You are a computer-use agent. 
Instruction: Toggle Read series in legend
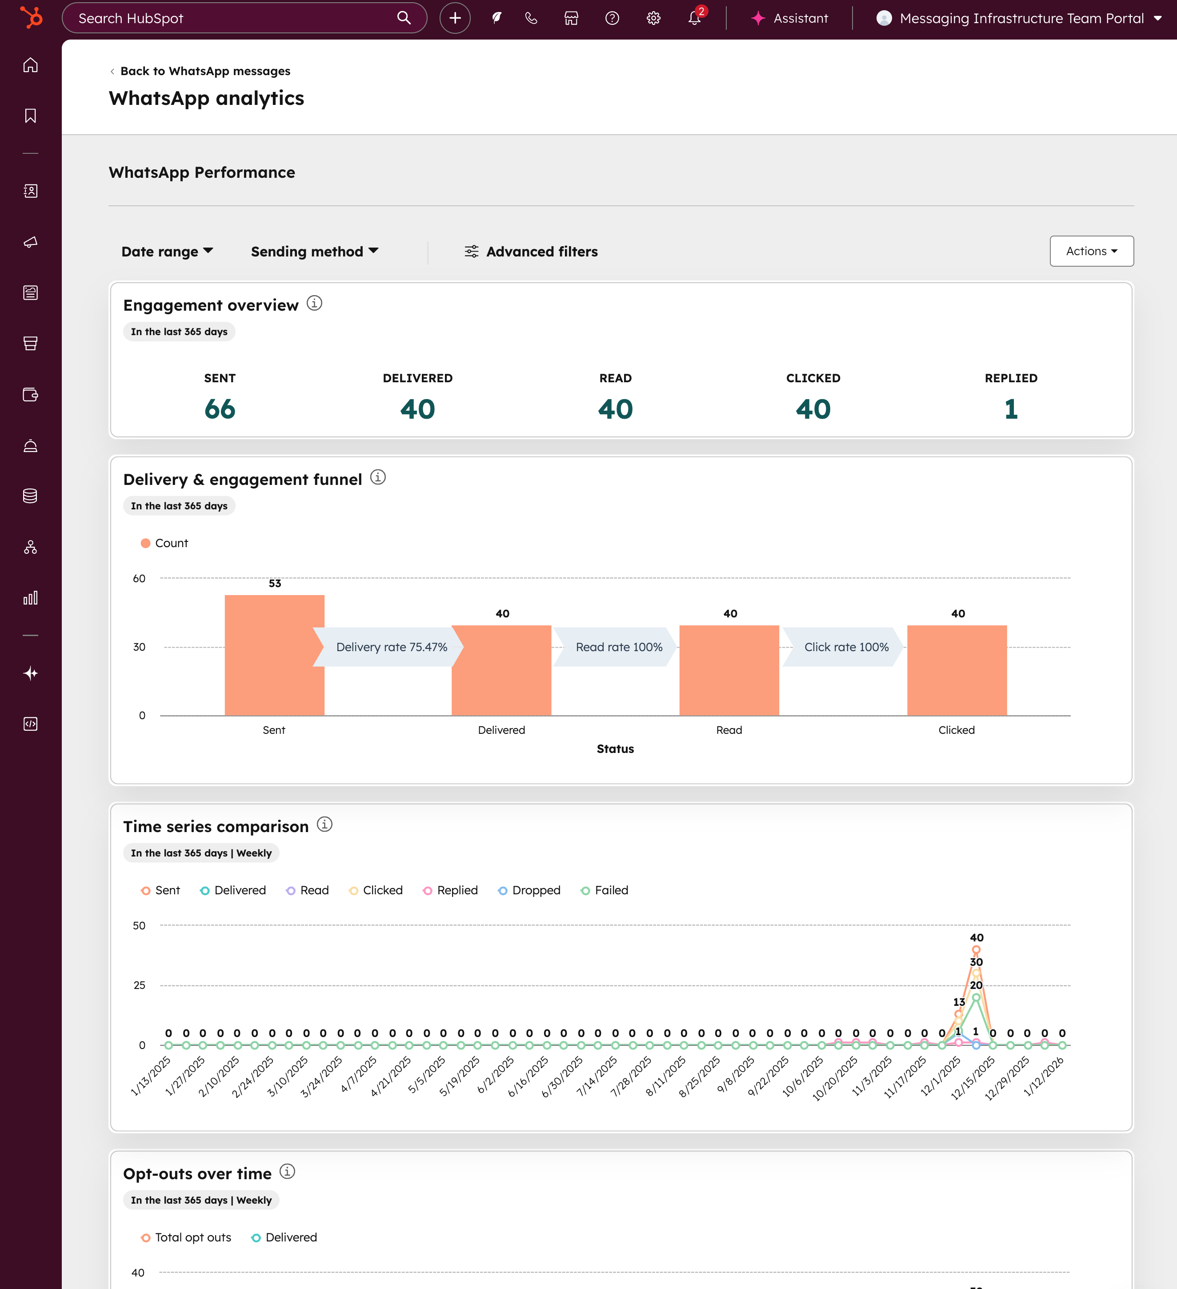[308, 890]
